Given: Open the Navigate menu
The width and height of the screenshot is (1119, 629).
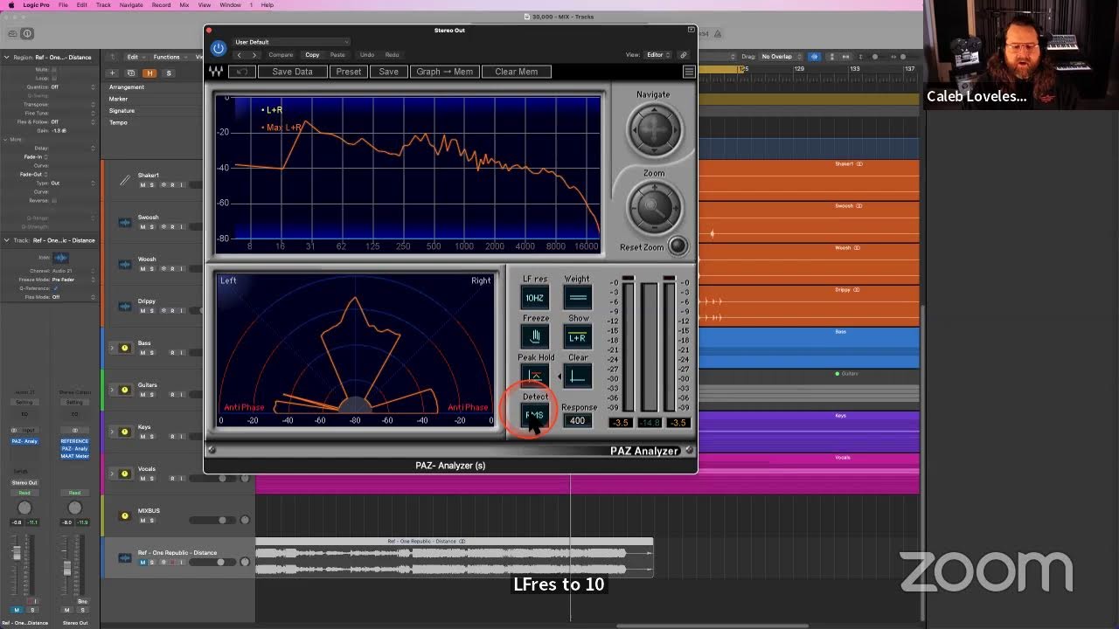Looking at the screenshot, I should pyautogui.click(x=130, y=5).
